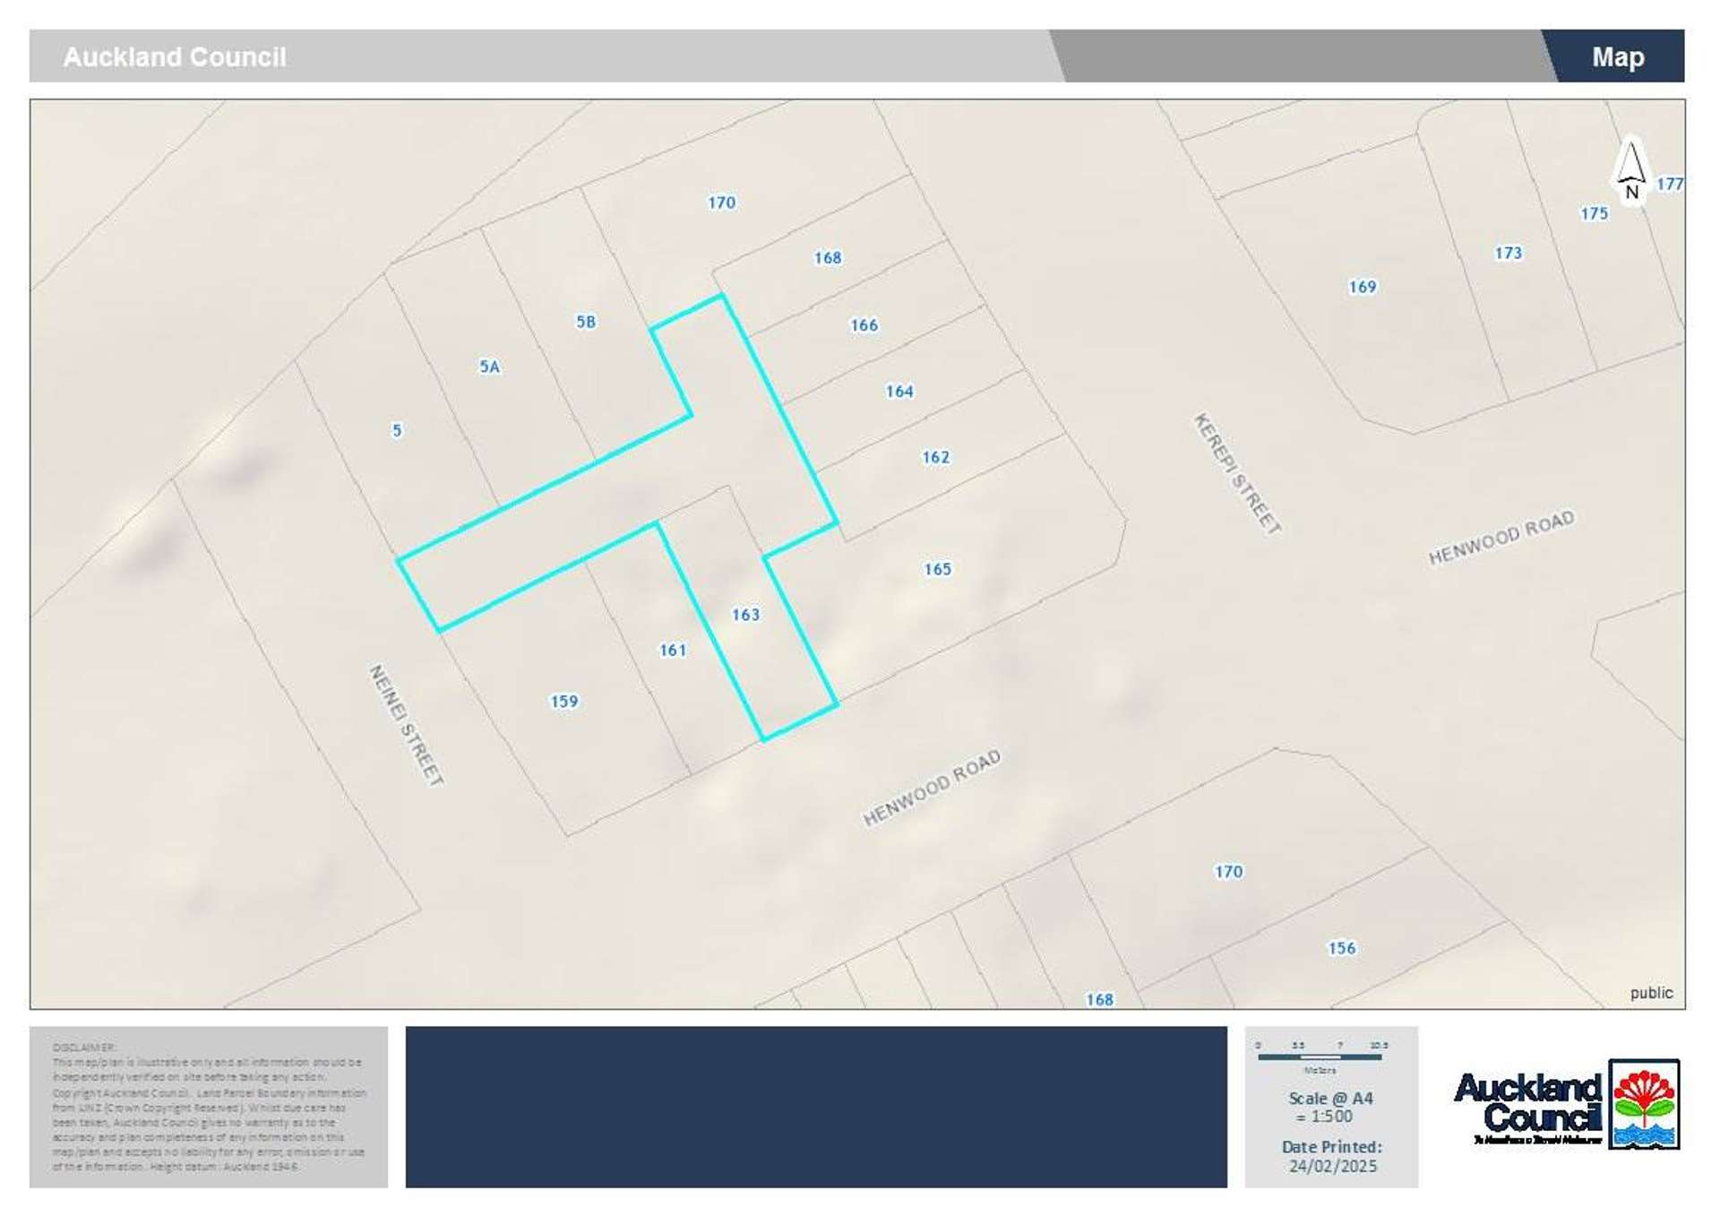Image resolution: width=1720 pixels, height=1216 pixels.
Task: Click parcel number 159
Action: [563, 702]
